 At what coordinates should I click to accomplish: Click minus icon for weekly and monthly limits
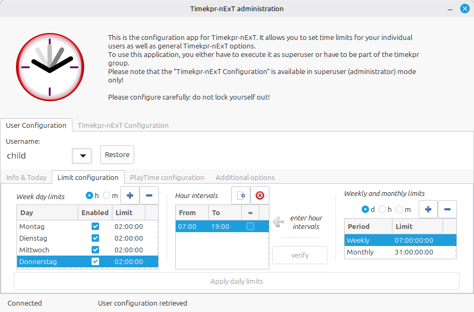[447, 209]
